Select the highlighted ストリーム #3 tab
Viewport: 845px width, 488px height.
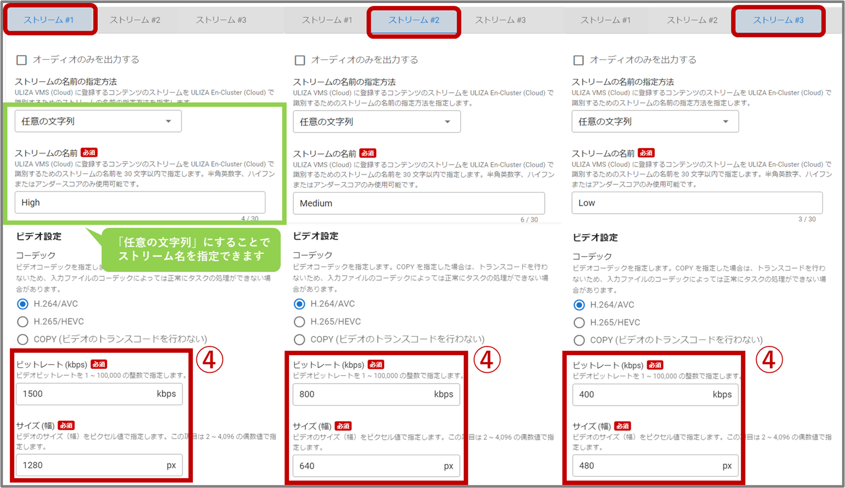[x=778, y=20]
